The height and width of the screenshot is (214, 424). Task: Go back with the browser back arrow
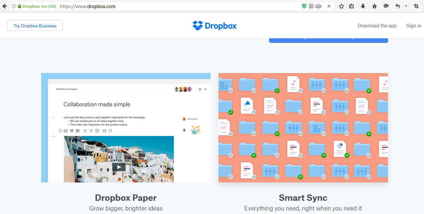4,6
